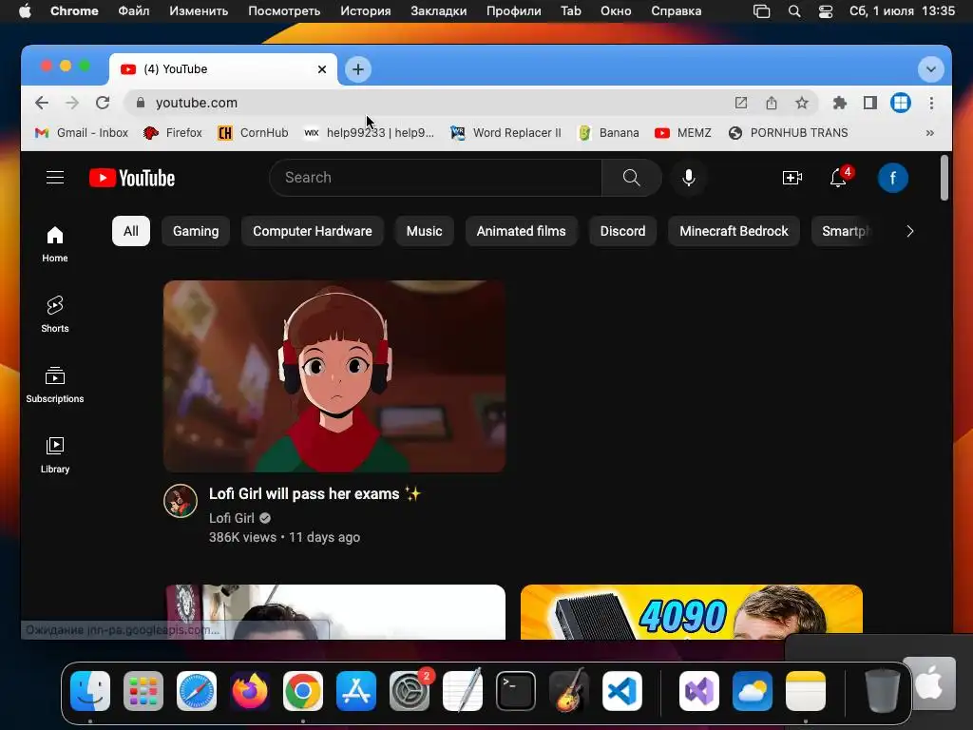Screen dimensions: 973x730
Task: Open the help99233 bookmark
Action: [370, 133]
